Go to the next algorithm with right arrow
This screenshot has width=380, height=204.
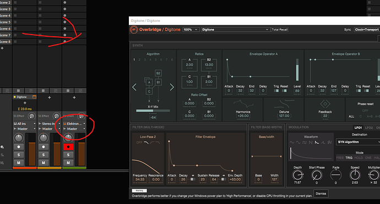tap(172, 87)
